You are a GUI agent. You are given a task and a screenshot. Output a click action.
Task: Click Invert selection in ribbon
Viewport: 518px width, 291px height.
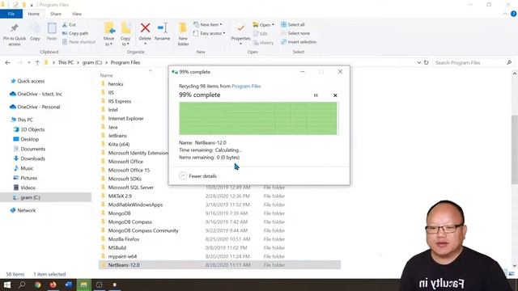[299, 42]
